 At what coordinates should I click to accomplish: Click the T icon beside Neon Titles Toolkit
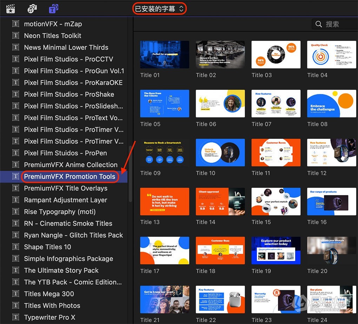tap(15, 36)
